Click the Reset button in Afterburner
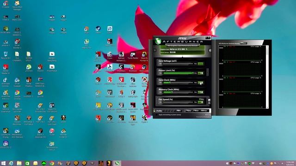 (196, 111)
